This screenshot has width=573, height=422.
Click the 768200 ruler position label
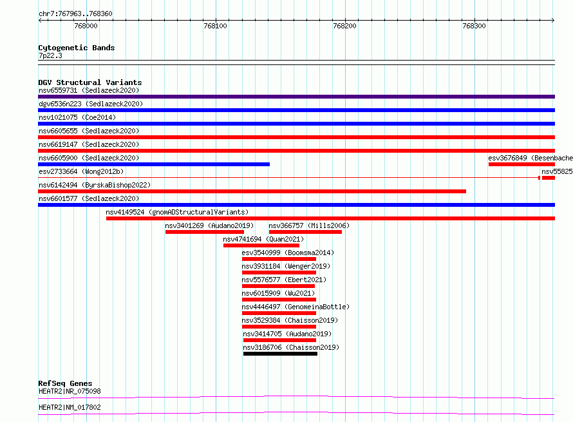click(344, 26)
